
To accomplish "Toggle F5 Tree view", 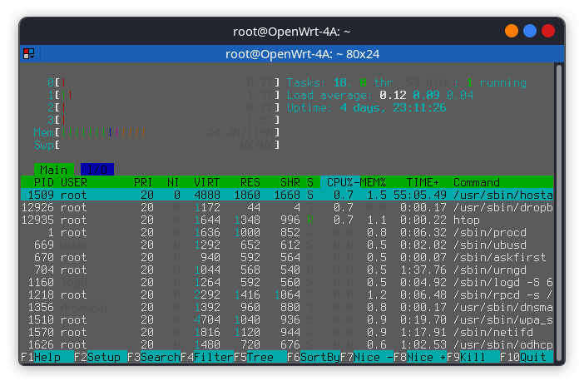I will click(260, 357).
